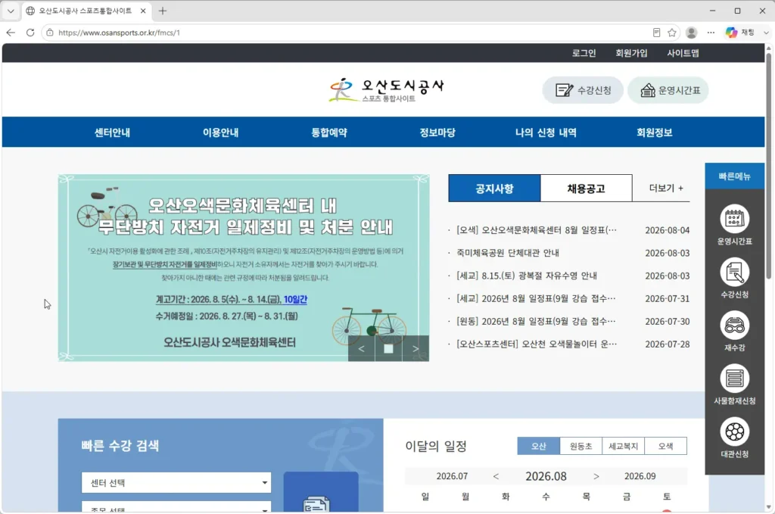Open notice 오산천 오색물놀이터
Screen dimensions: 775x514
coord(537,344)
